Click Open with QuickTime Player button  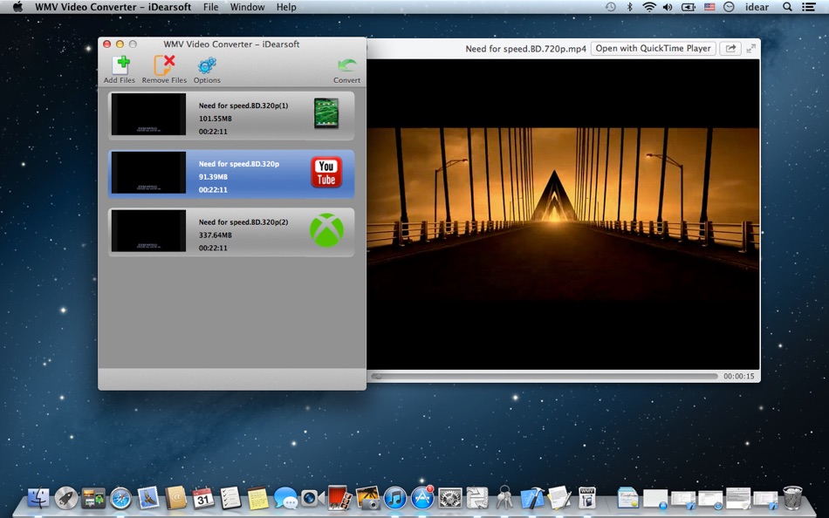coord(653,49)
